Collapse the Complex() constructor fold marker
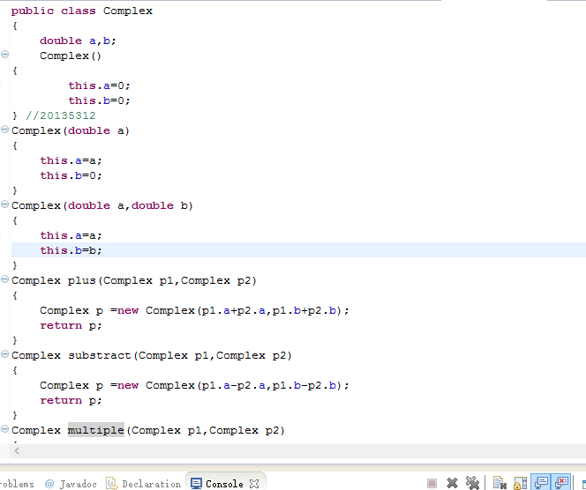This screenshot has height=490, width=586. (x=4, y=55)
